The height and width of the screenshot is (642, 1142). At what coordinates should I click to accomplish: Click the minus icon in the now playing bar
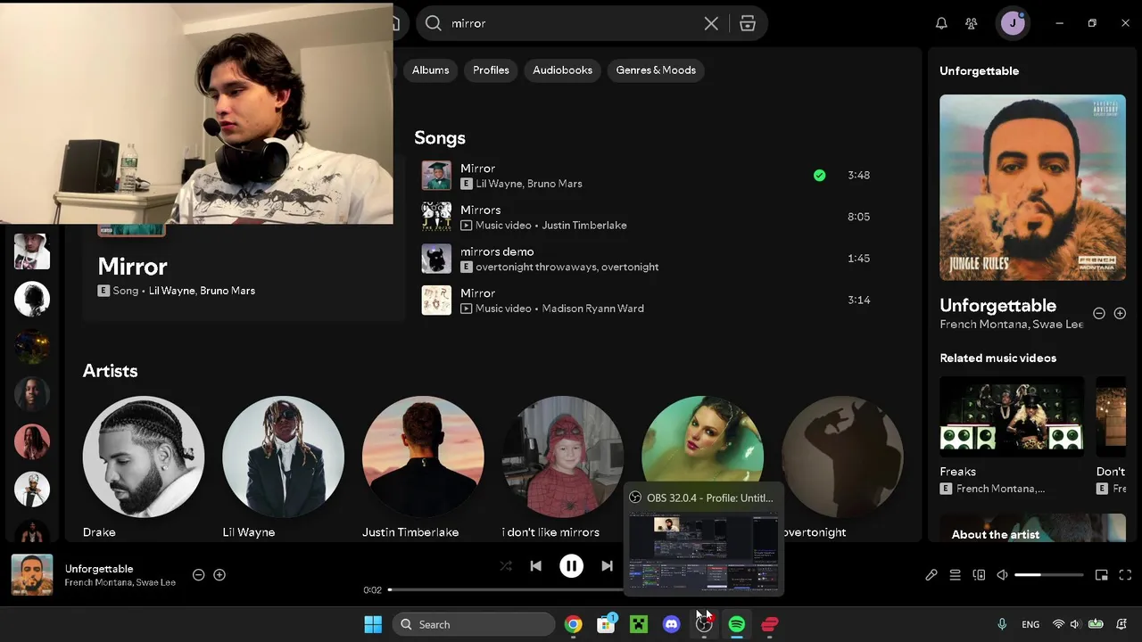[199, 575]
